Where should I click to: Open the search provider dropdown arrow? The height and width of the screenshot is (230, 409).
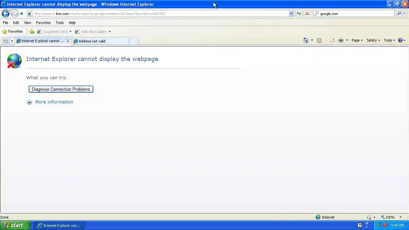pyautogui.click(x=405, y=14)
